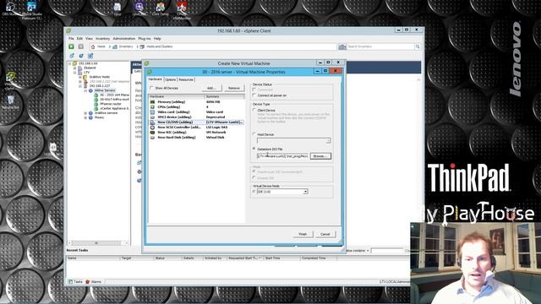Open OBS Studio desktop shortcut

point(10,8)
